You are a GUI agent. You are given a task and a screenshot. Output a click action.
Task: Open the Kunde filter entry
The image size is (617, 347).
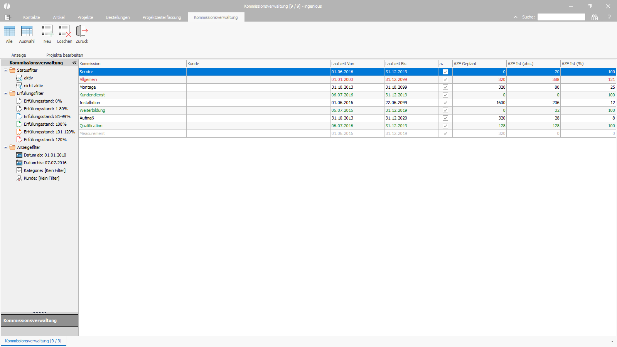pyautogui.click(x=41, y=178)
